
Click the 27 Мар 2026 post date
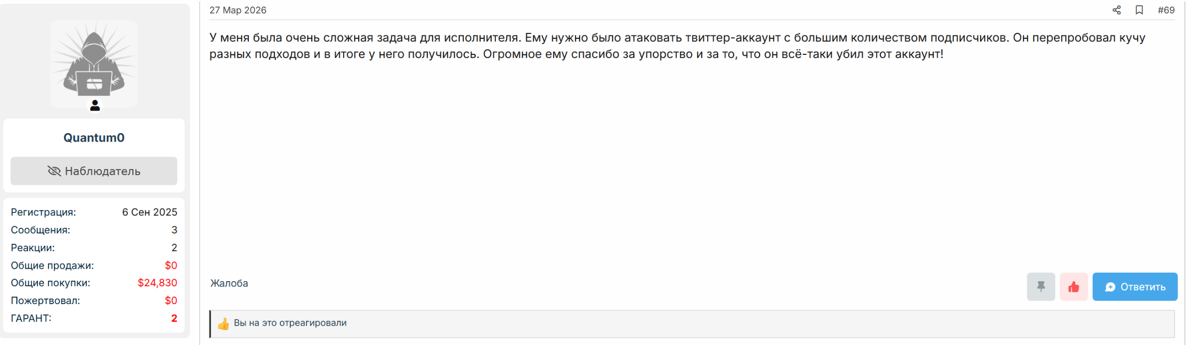tap(238, 10)
